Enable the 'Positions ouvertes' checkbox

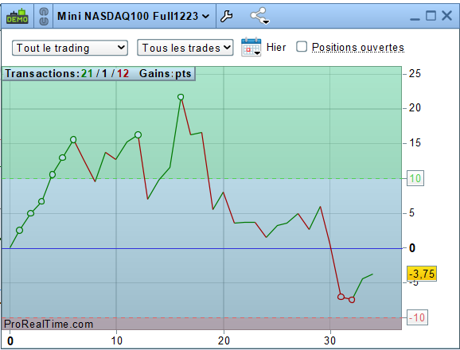click(302, 47)
